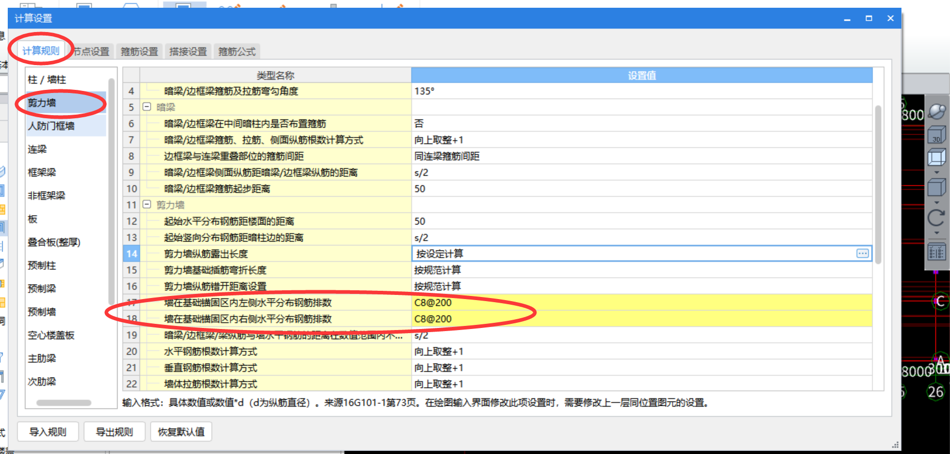The image size is (950, 454).
Task: Select row 起始水平分布钢筋距楼面的距离
Action: coord(276,221)
